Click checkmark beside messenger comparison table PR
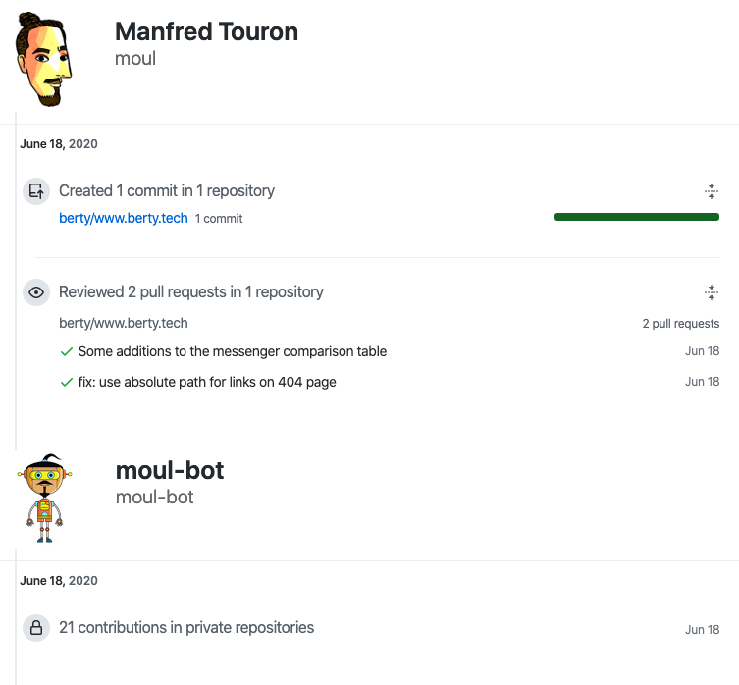Image resolution: width=739 pixels, height=685 pixels. (66, 351)
